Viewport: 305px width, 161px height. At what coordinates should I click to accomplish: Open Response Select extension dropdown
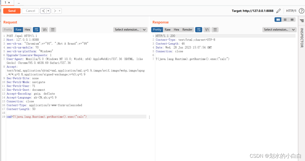[280, 30]
